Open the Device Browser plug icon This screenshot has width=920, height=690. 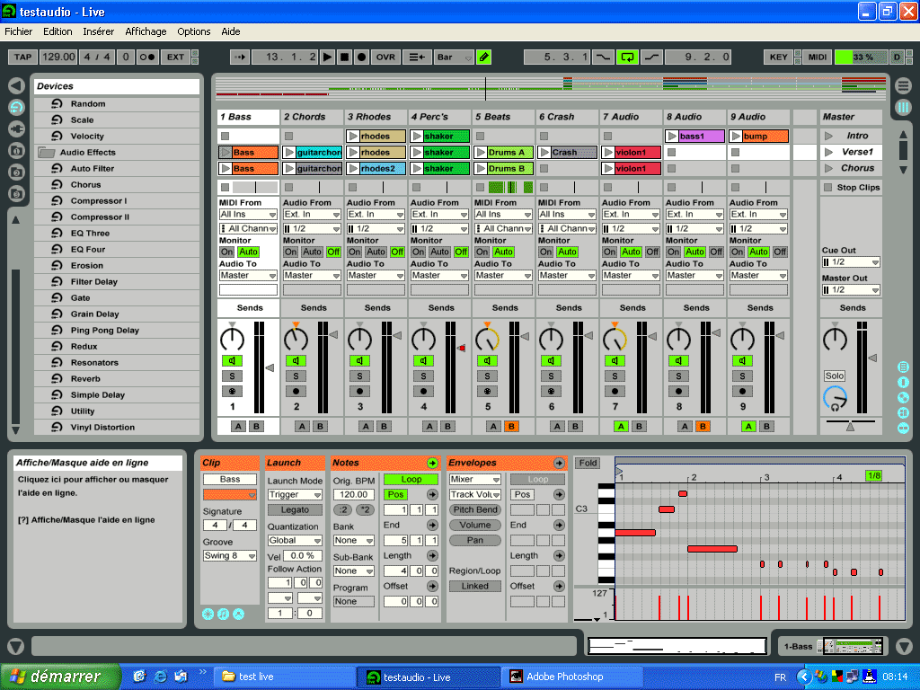[x=14, y=128]
